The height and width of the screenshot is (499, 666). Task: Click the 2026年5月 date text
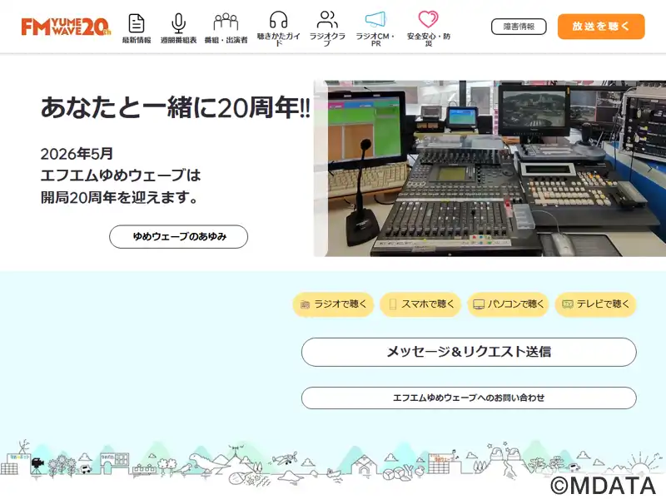(x=77, y=154)
